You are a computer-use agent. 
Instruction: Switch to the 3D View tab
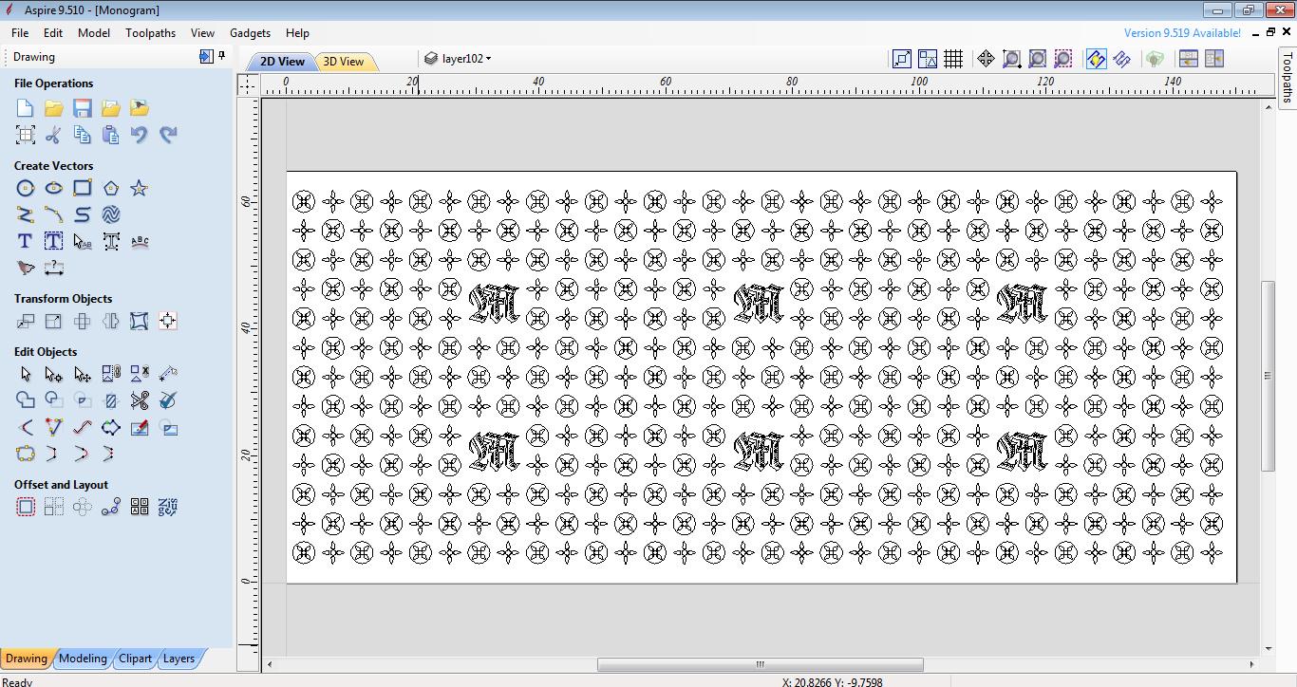point(345,60)
